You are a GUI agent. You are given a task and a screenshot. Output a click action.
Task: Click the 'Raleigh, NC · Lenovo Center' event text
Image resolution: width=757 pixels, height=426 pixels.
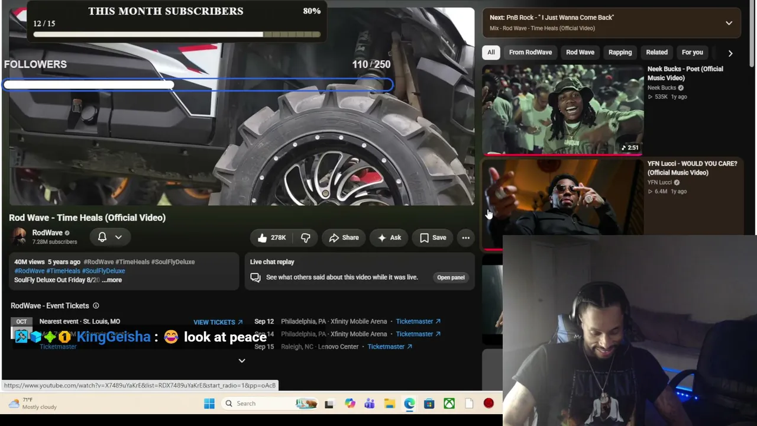(x=320, y=347)
